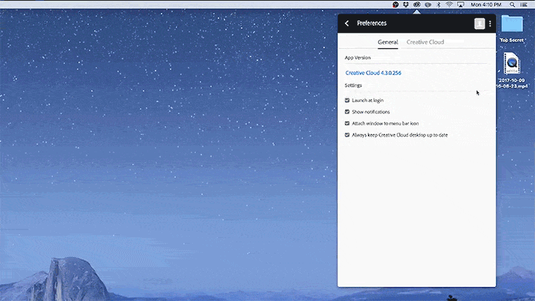Open the profile avatar icon in the Preferences header
The width and height of the screenshot is (535, 301).
[480, 23]
